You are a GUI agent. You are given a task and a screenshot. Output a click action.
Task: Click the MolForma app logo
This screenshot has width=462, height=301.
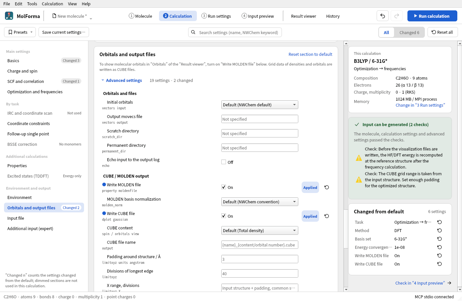[x=9, y=16]
